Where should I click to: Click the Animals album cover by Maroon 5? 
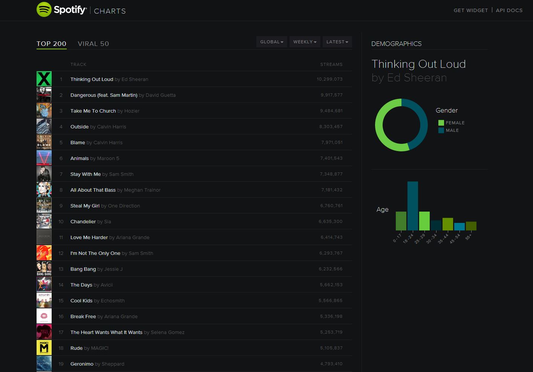44,158
